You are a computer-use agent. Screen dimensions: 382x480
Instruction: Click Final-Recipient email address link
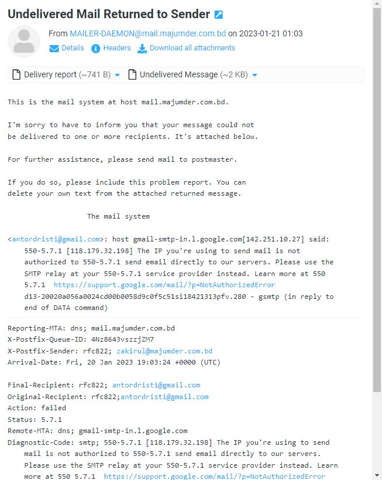coord(156,385)
